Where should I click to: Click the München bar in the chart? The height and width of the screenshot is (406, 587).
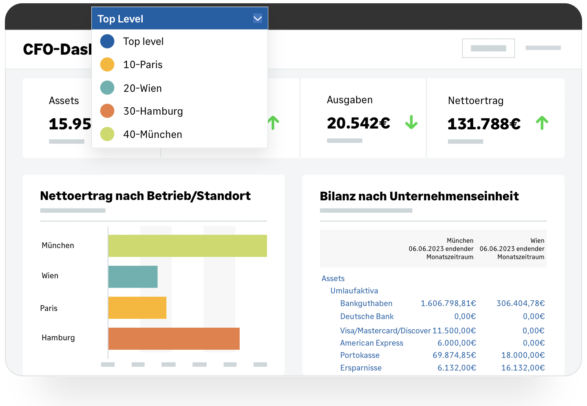pos(187,246)
